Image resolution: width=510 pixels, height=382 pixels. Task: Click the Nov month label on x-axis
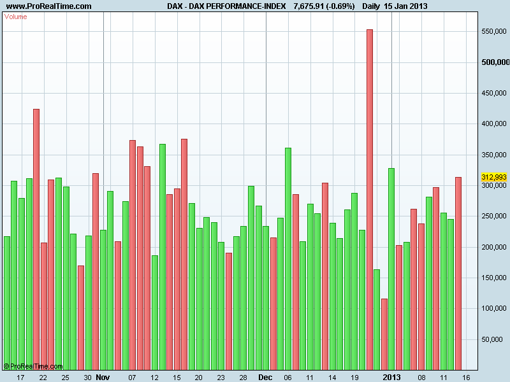[103, 378]
